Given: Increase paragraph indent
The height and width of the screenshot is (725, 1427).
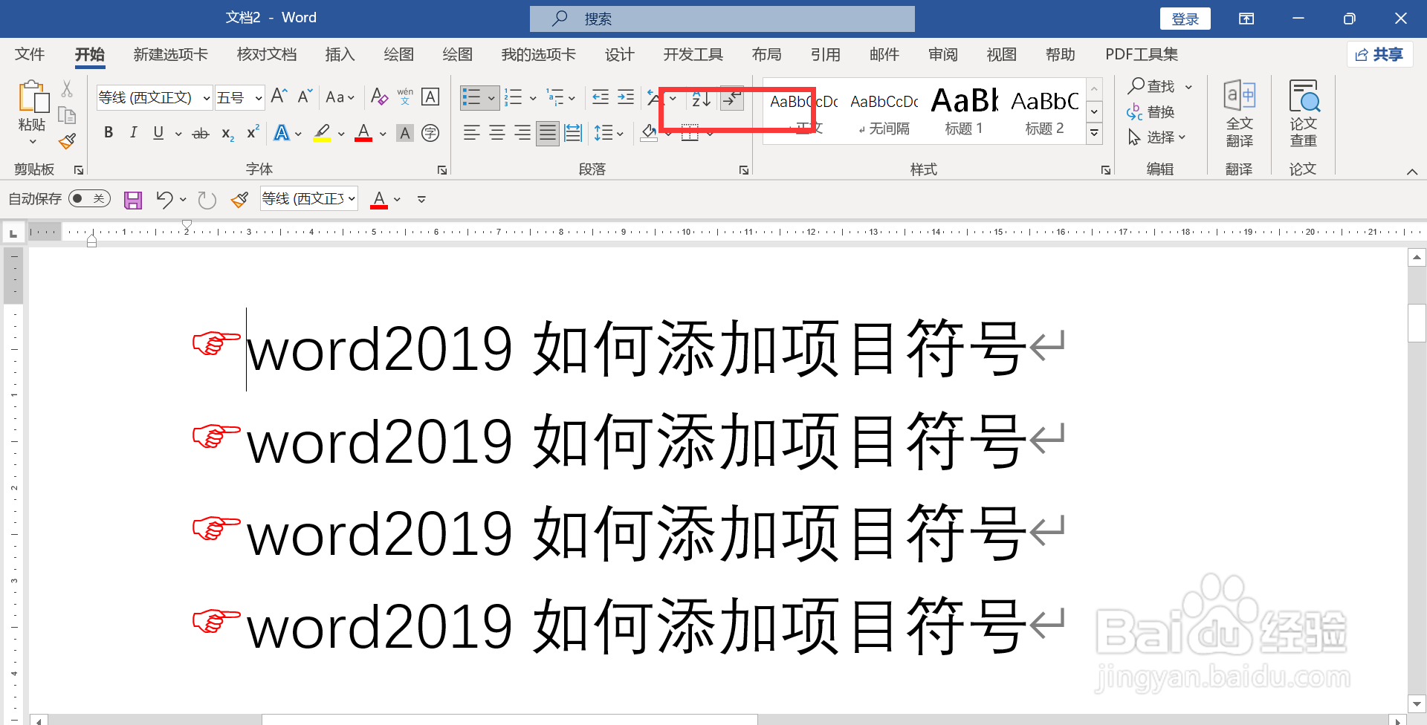Looking at the screenshot, I should point(626,97).
